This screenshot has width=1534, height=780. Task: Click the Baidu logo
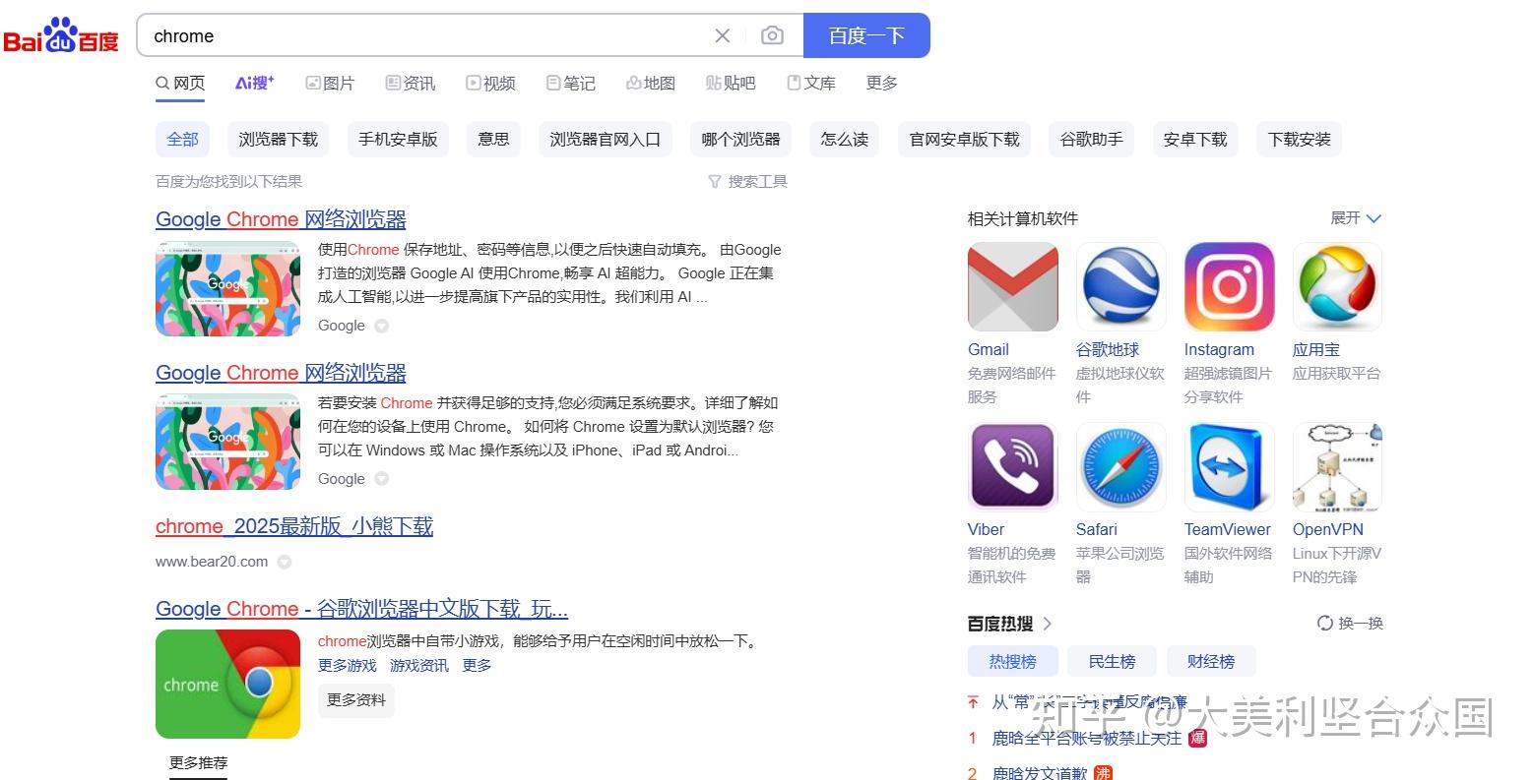61,36
